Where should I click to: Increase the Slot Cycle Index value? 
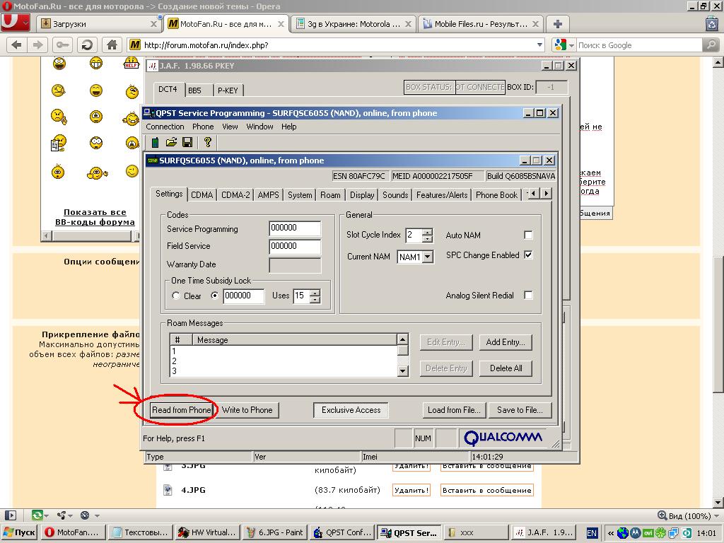pyautogui.click(x=428, y=232)
